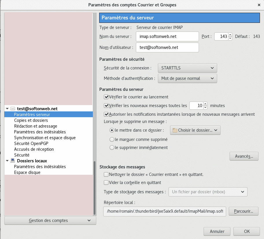264x239 pixels.
Task: Click the mail envelope icon for test@softonweb.net
Action: click(x=13, y=109)
